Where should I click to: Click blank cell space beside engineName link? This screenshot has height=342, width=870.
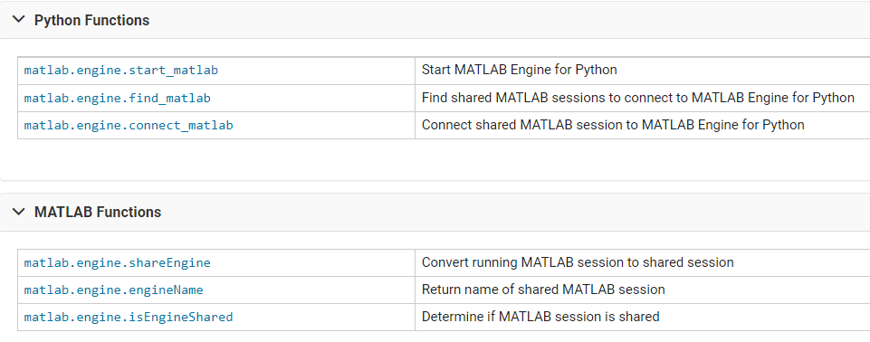pyautogui.click(x=309, y=290)
